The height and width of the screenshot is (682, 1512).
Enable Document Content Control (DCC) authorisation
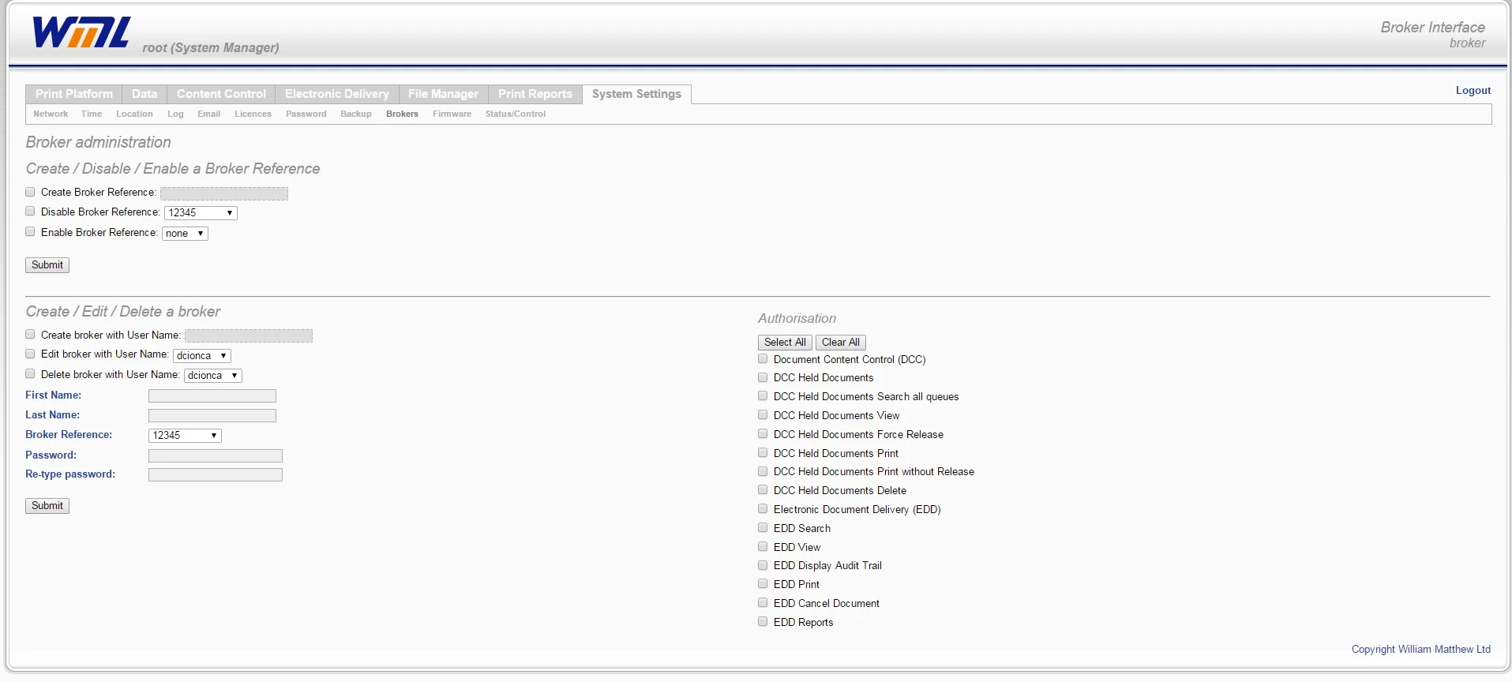(763, 359)
